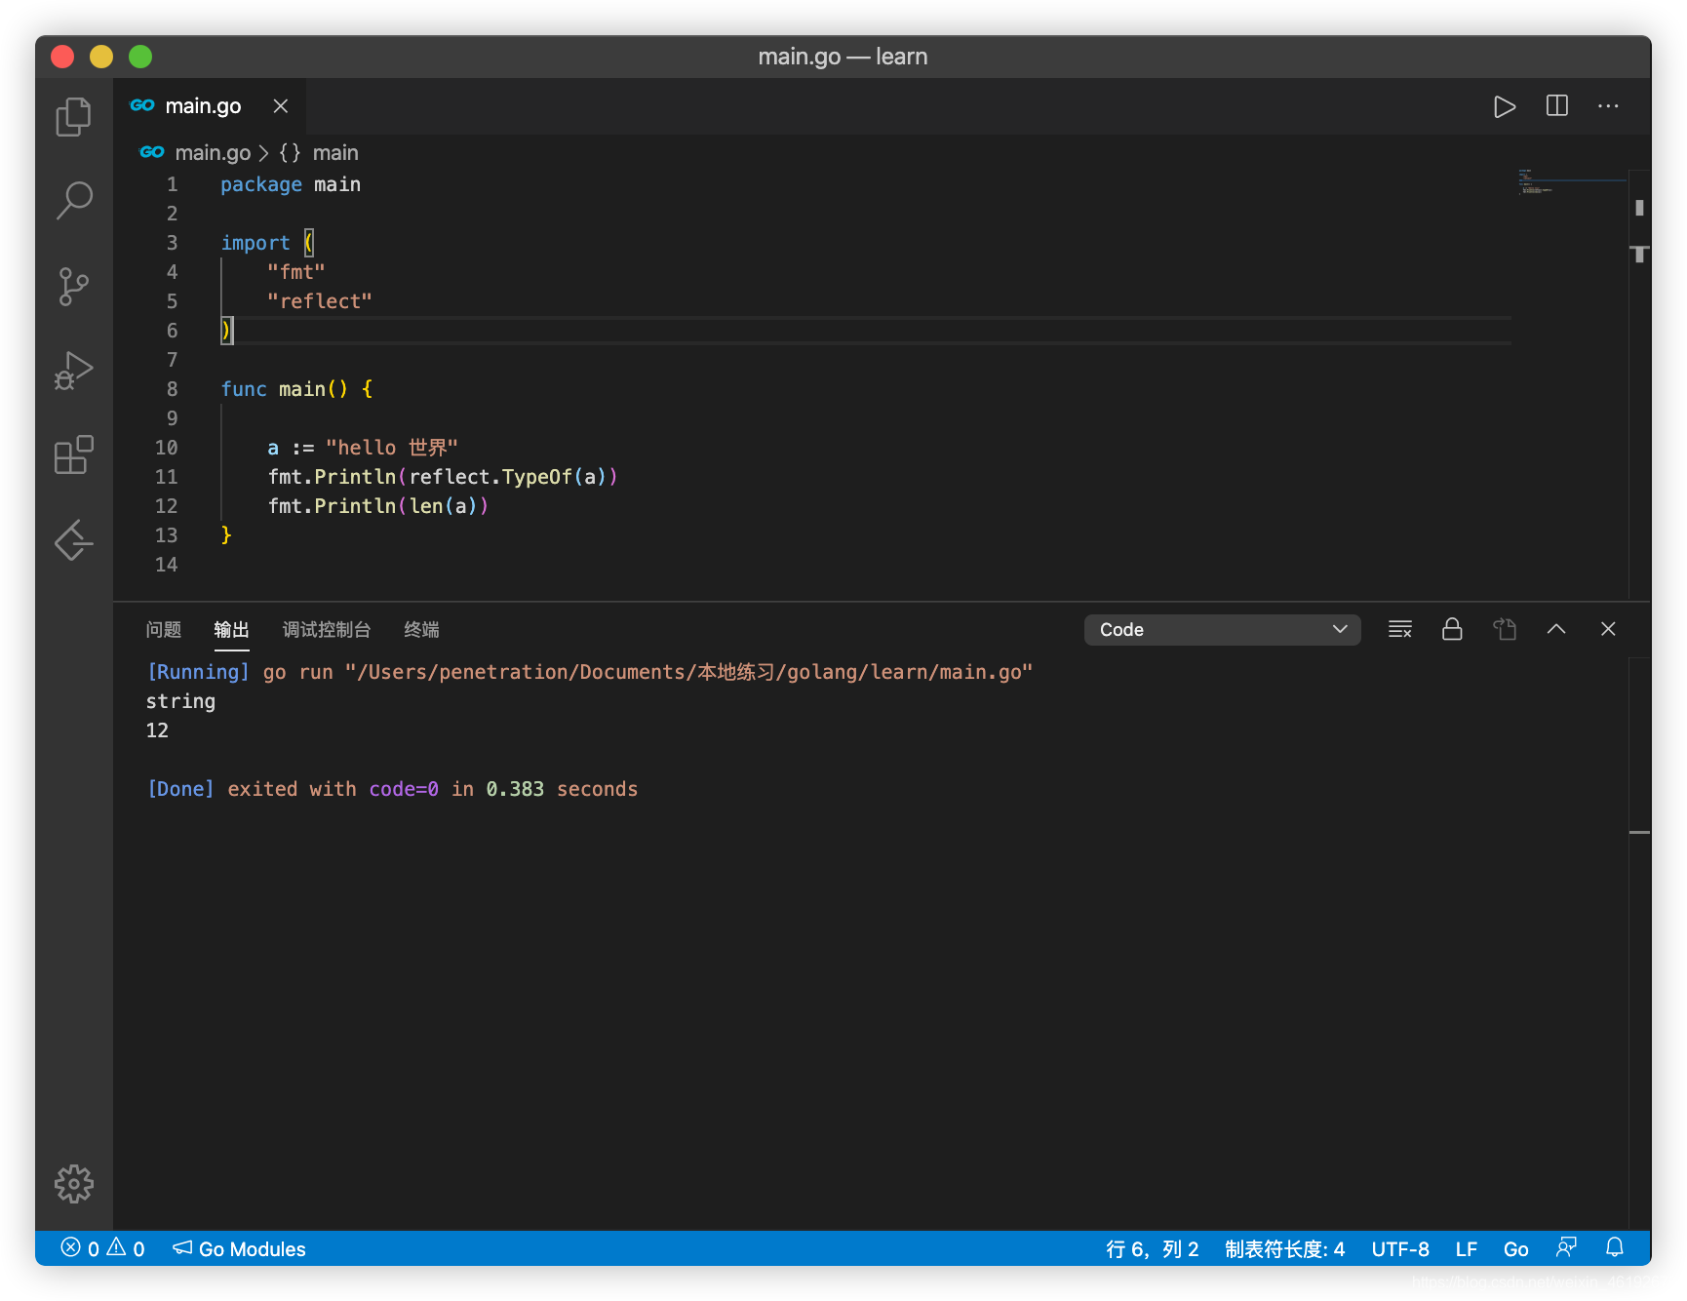
Task: Click the output panel vertical scrollbar
Action: 1639,942
